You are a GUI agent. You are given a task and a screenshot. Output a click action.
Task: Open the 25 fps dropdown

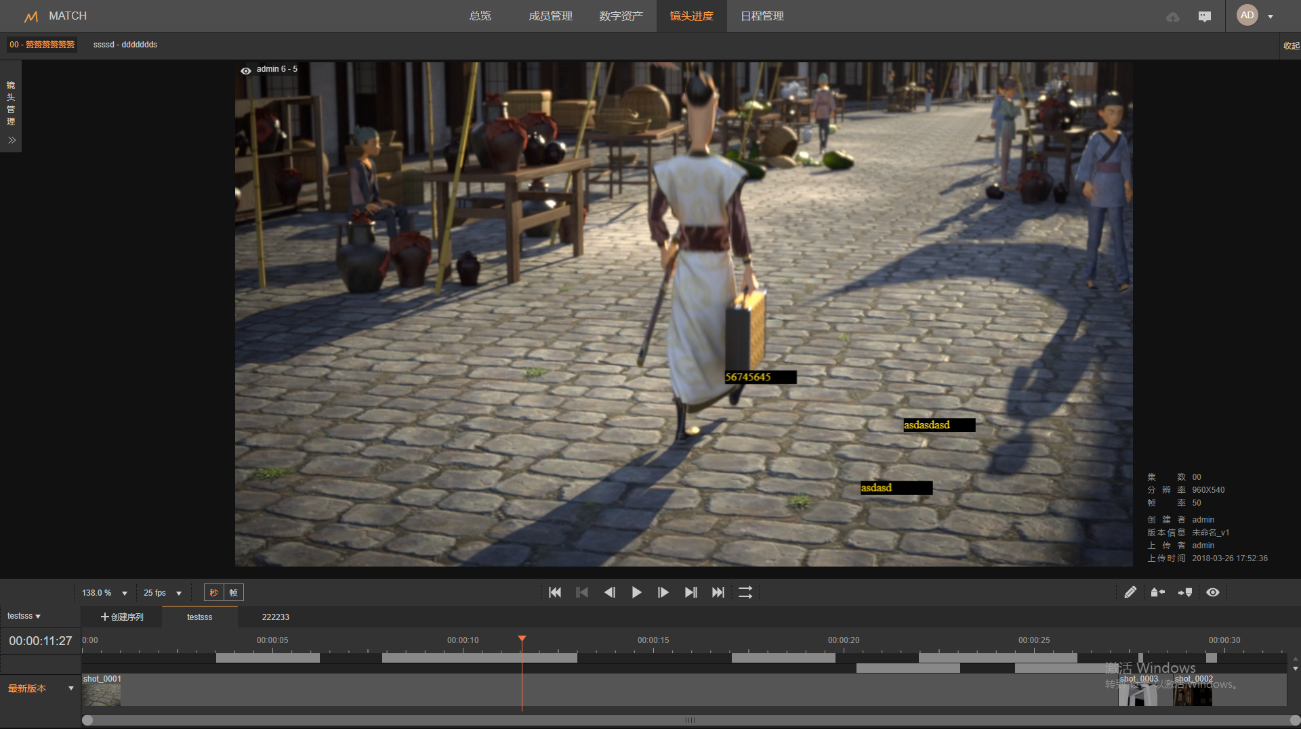(163, 593)
